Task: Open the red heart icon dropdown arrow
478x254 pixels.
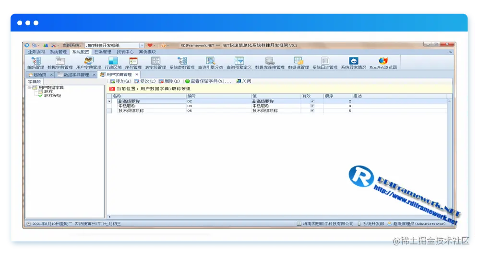Action: pos(154,45)
